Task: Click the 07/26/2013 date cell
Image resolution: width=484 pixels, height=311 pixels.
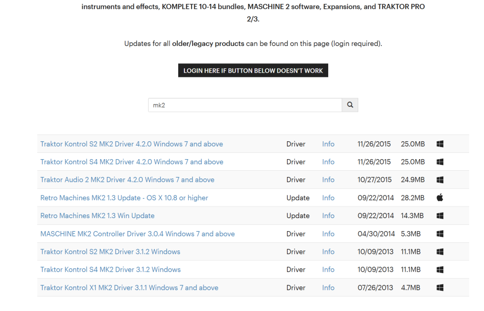Action: point(376,288)
